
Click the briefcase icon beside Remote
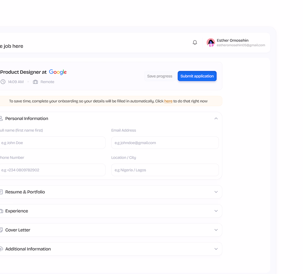point(35,82)
